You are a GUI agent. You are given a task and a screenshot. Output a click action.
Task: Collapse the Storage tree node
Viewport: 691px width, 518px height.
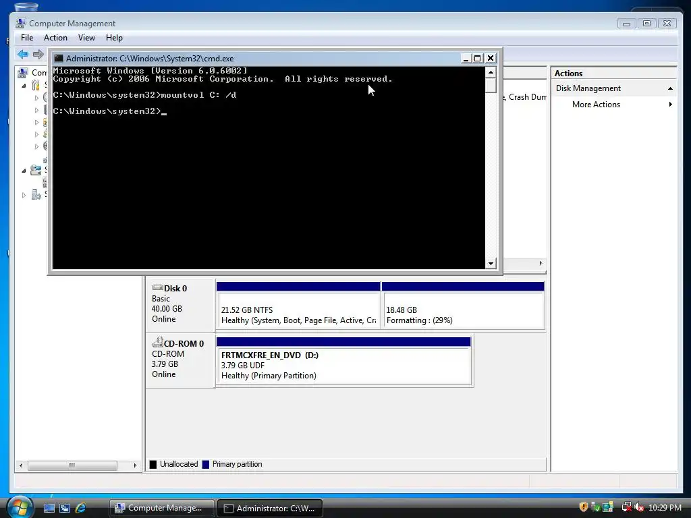[24, 171]
